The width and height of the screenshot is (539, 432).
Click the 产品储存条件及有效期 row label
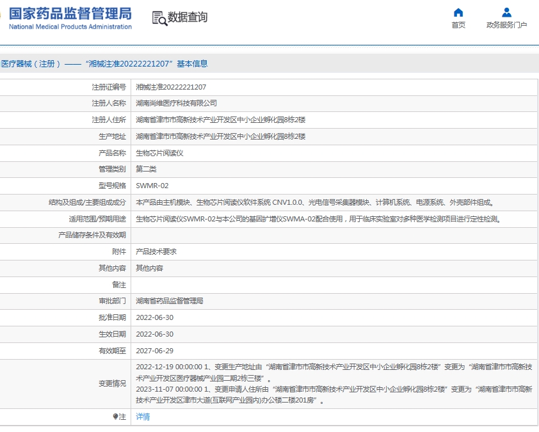[x=92, y=235]
